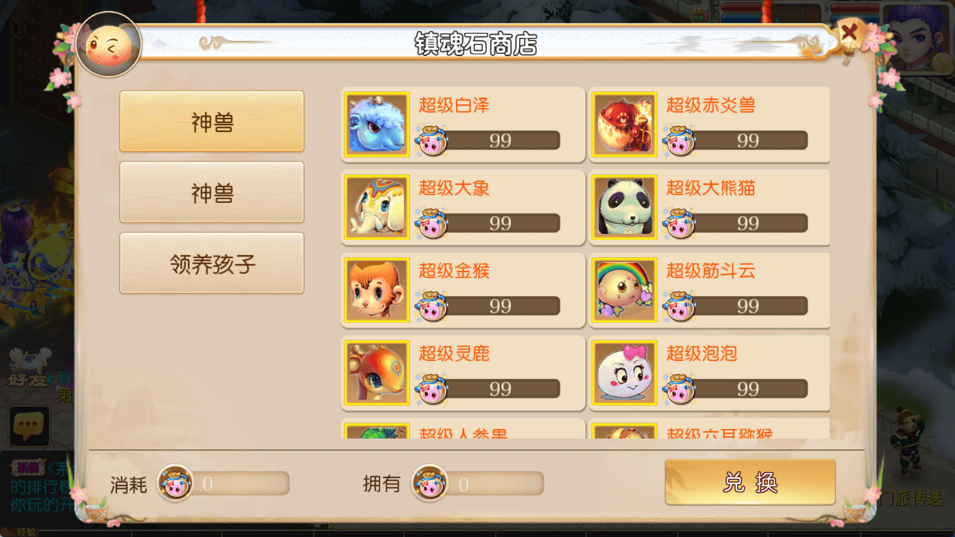Select the 超级赤炎兽 red beast icon
Screen dimensions: 955x537
624,125
